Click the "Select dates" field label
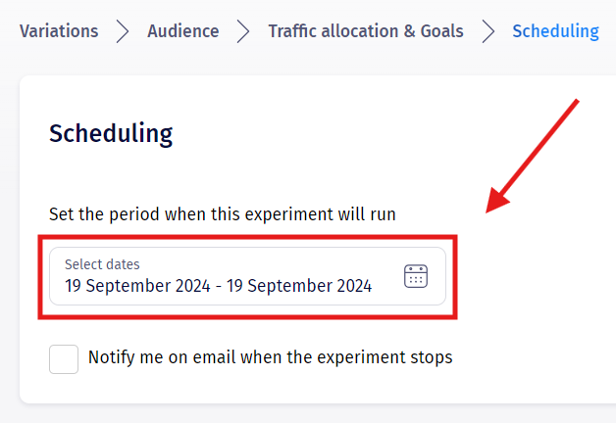Viewport: 616px width, 423px height. [x=102, y=264]
